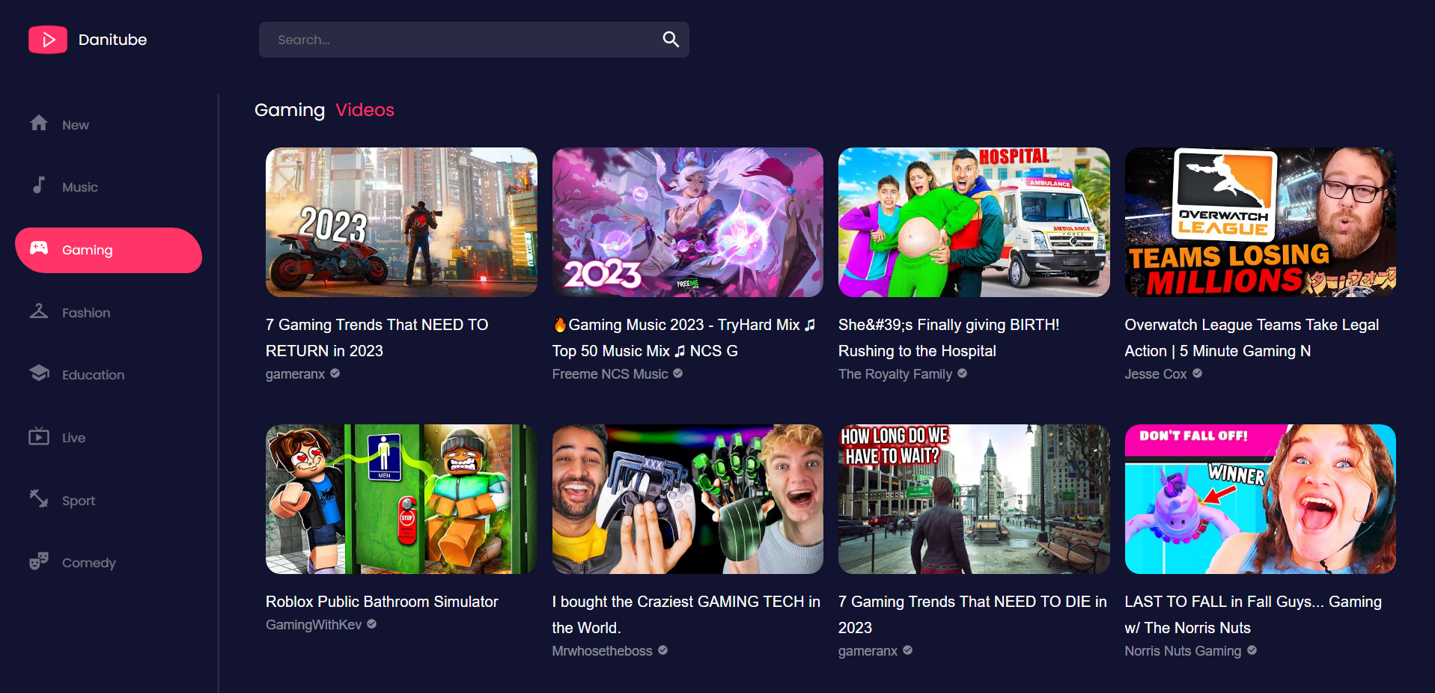
Task: Click the Sport dumbbell icon
Action: click(x=39, y=498)
